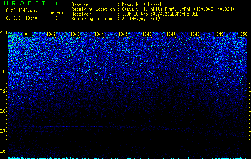Click the 1848 time marker
Screen dimensions: 251x159
click(x=195, y=34)
